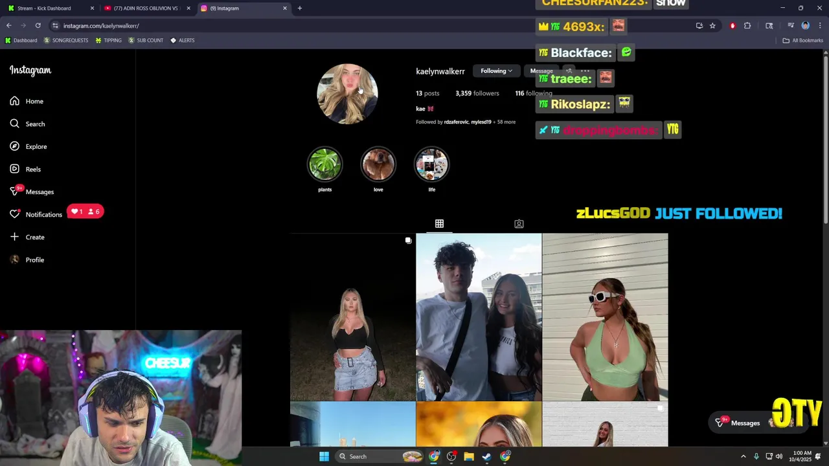Select the tagged photos tab

(519, 223)
